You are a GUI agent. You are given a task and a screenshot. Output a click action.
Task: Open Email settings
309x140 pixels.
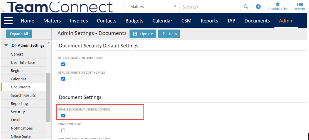23,120
